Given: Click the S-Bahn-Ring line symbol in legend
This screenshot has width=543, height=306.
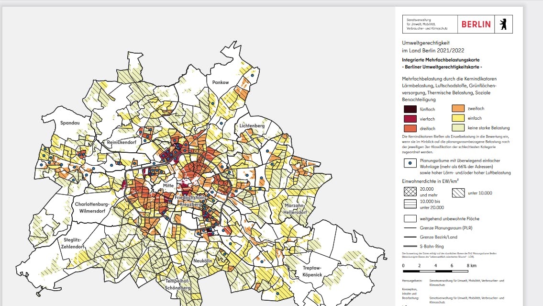Looking at the screenshot, I should pos(410,246).
